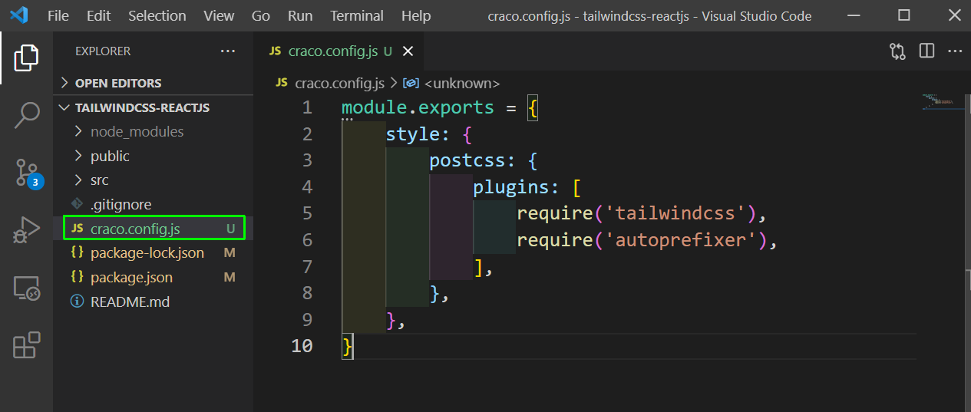Screen dimensions: 971x412
Task: Open the Search view icon
Action: pyautogui.click(x=26, y=115)
